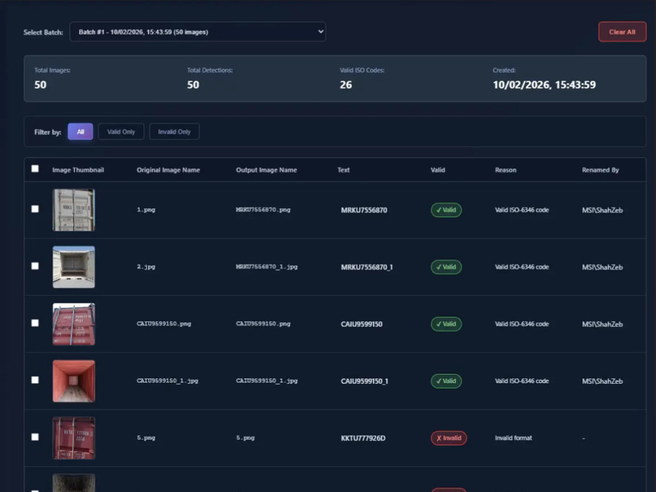Filter by Invalid Only
The height and width of the screenshot is (492, 656).
click(174, 132)
